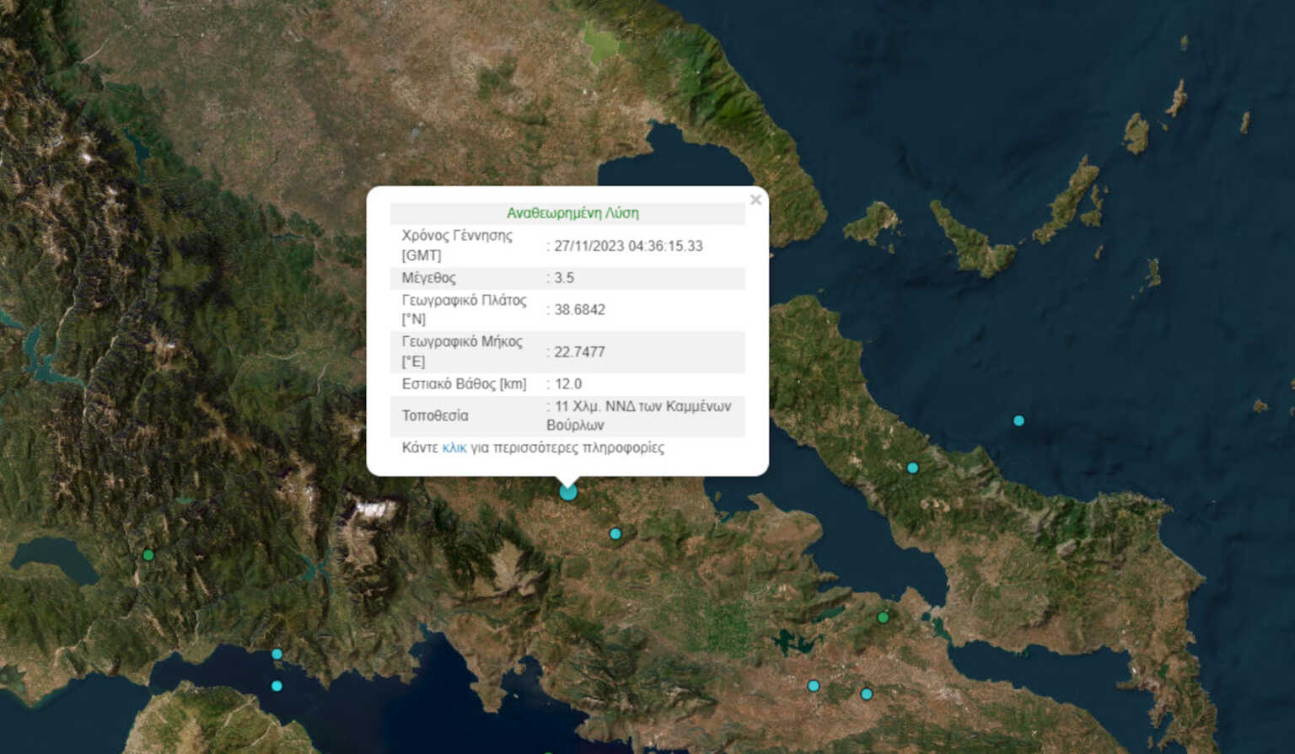This screenshot has width=1295, height=754.
Task: Click the magnitude value 3.5
Action: [x=564, y=277]
